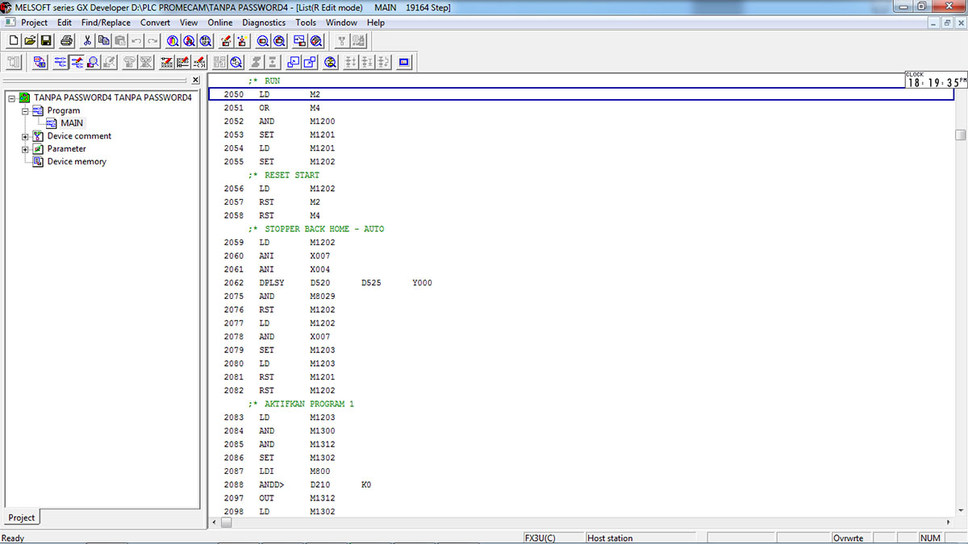The width and height of the screenshot is (968, 544).
Task: Open the Tools menu
Action: (306, 23)
